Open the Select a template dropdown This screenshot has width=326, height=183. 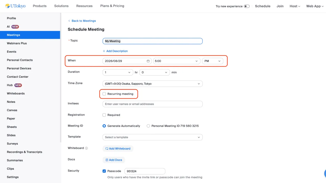click(x=153, y=137)
